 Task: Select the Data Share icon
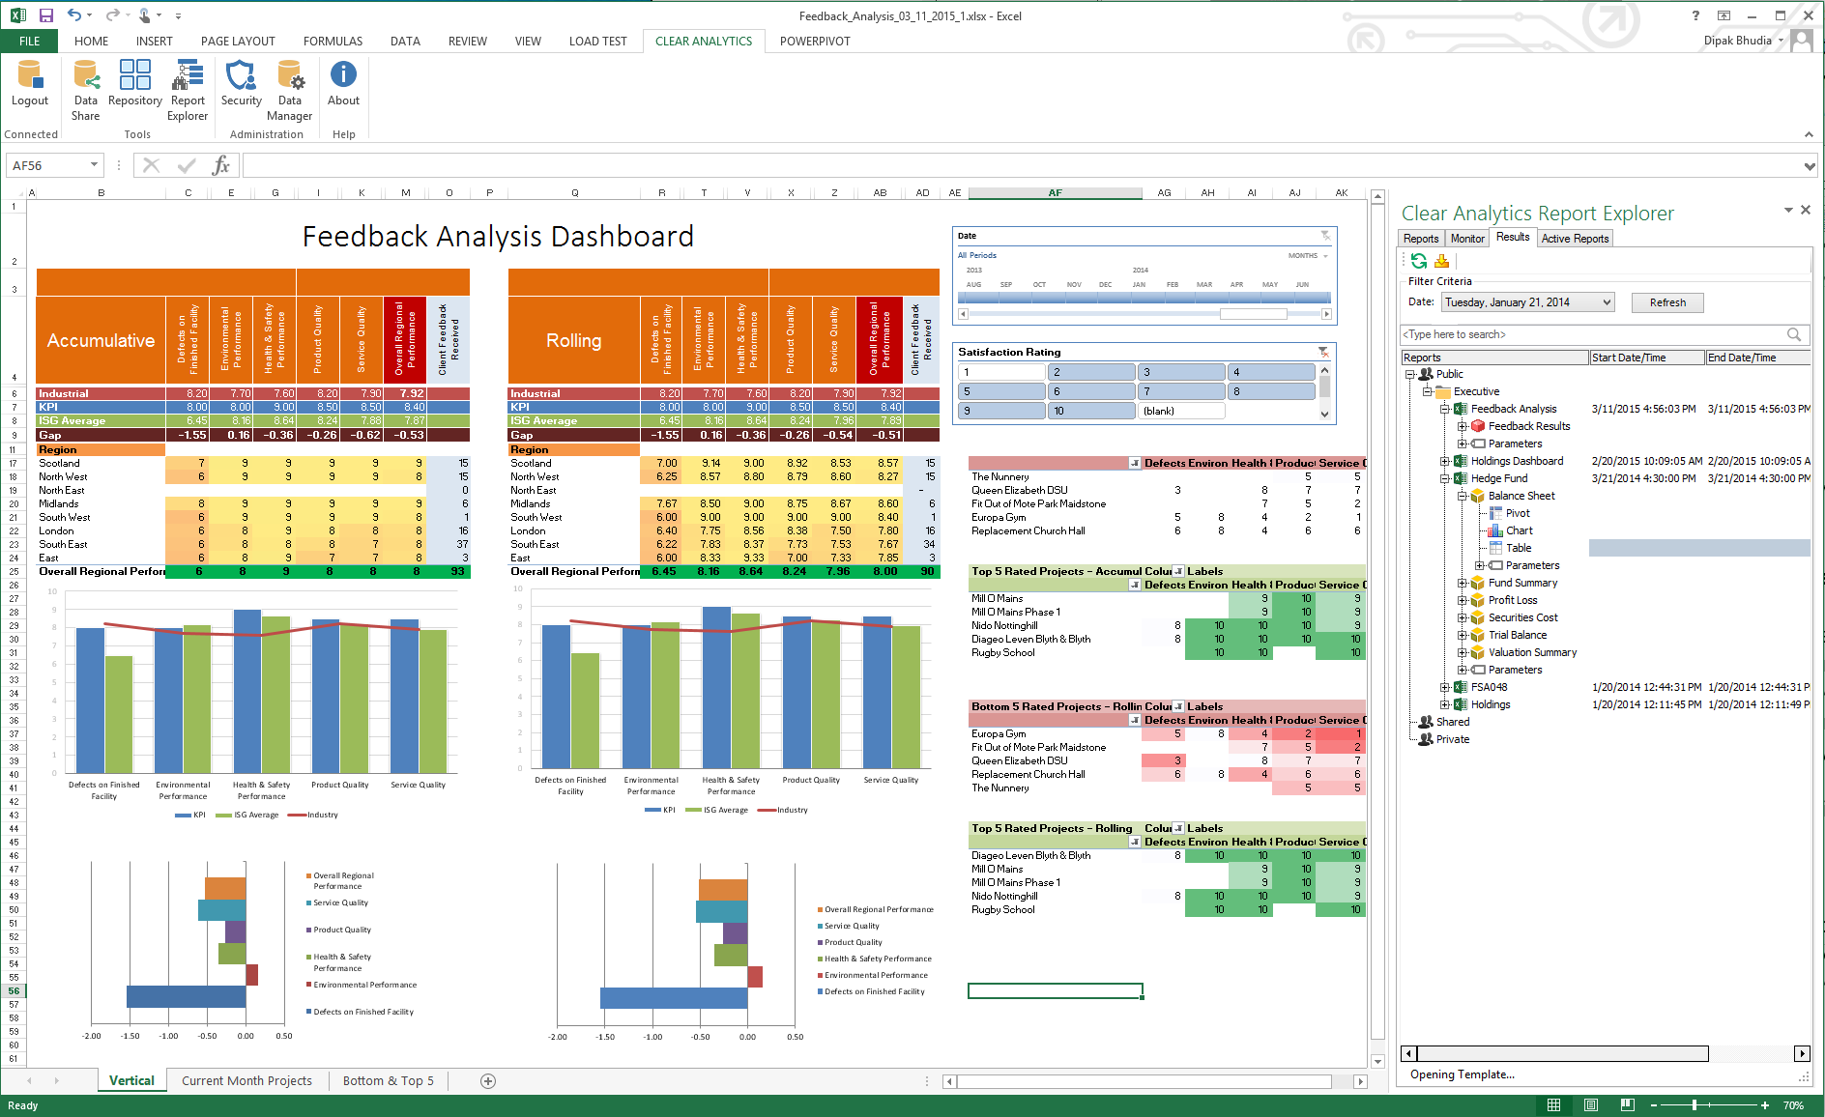(x=85, y=87)
